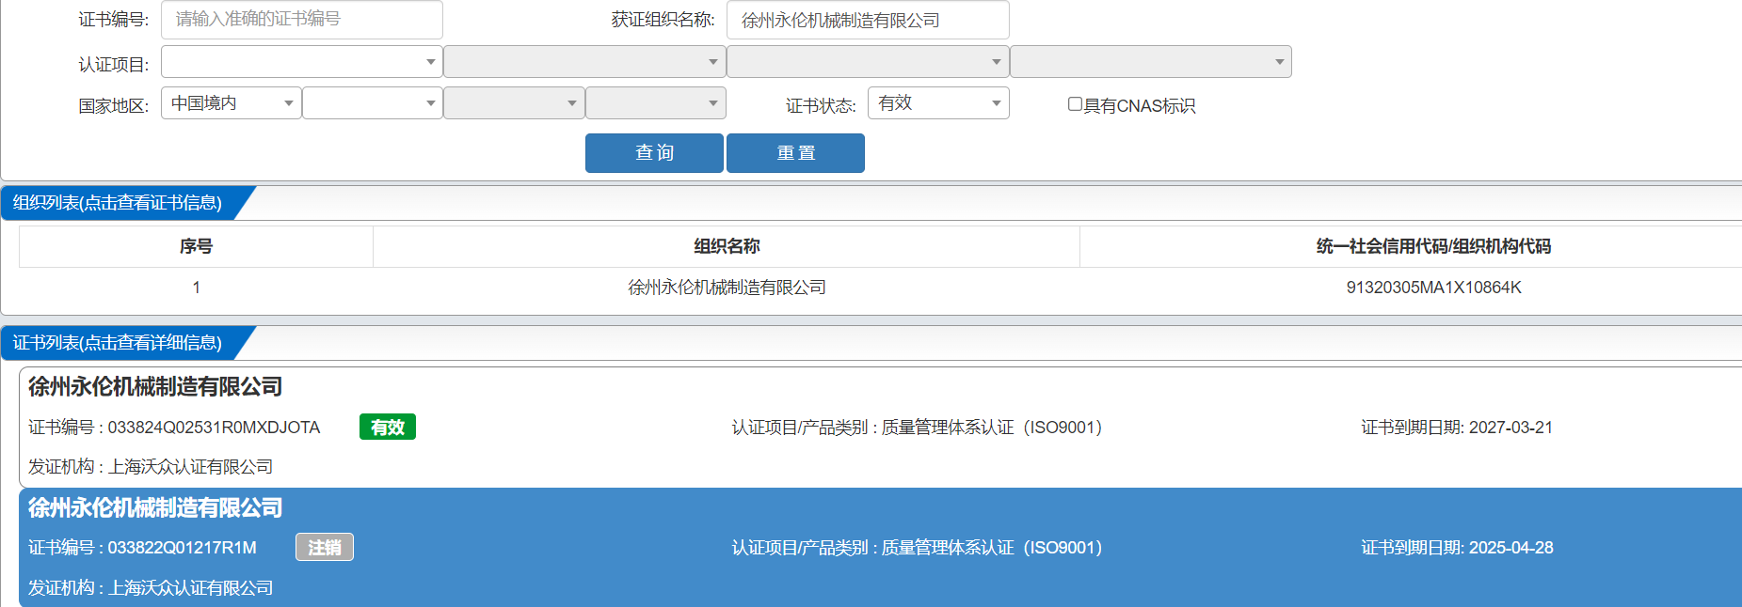Tick the 具有CNAS标识 checkbox
The height and width of the screenshot is (607, 1742).
point(1075,104)
